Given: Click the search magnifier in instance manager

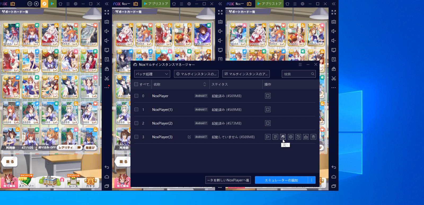Looking at the screenshot, I should point(313,74).
